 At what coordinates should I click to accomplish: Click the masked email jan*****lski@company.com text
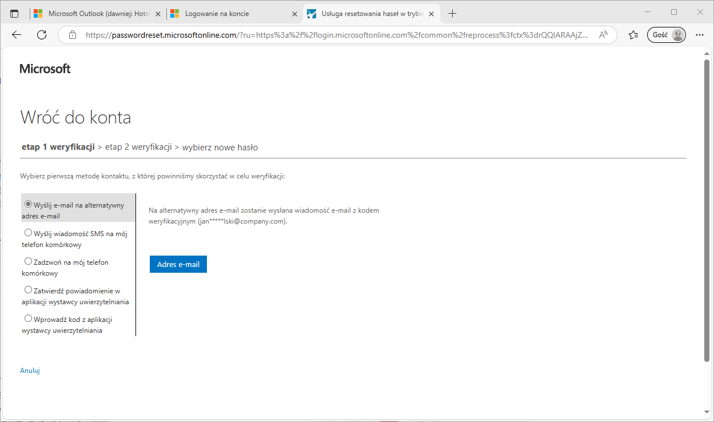point(242,221)
